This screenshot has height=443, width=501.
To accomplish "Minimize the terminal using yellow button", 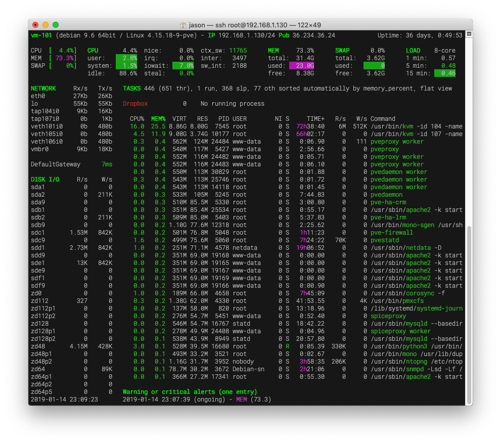I will (45, 25).
